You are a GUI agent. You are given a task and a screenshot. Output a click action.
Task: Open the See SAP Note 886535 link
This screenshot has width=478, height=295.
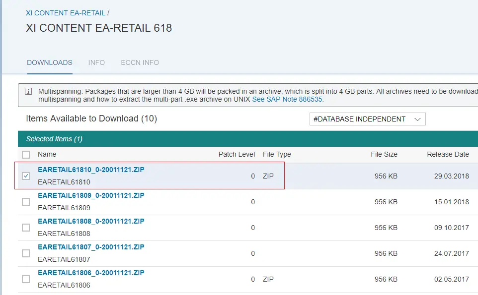coord(287,100)
